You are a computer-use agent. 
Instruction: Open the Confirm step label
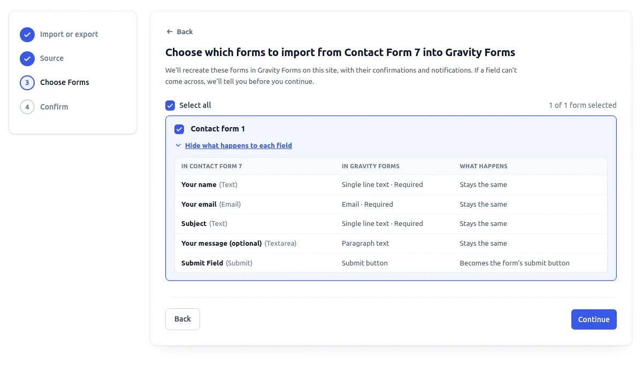pos(54,107)
